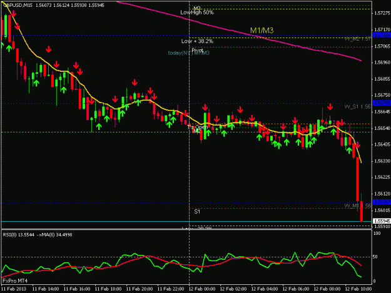Click 1.56120 on the price axis
Image resolution: width=391 pixels, height=293 pixels.
pyautogui.click(x=382, y=194)
